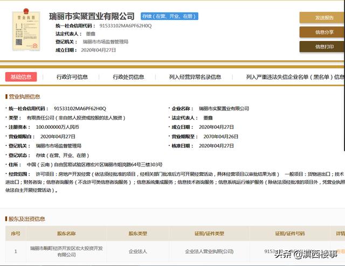Open the 行政处罚信息 tab
345x266 pixels.
coord(128,77)
